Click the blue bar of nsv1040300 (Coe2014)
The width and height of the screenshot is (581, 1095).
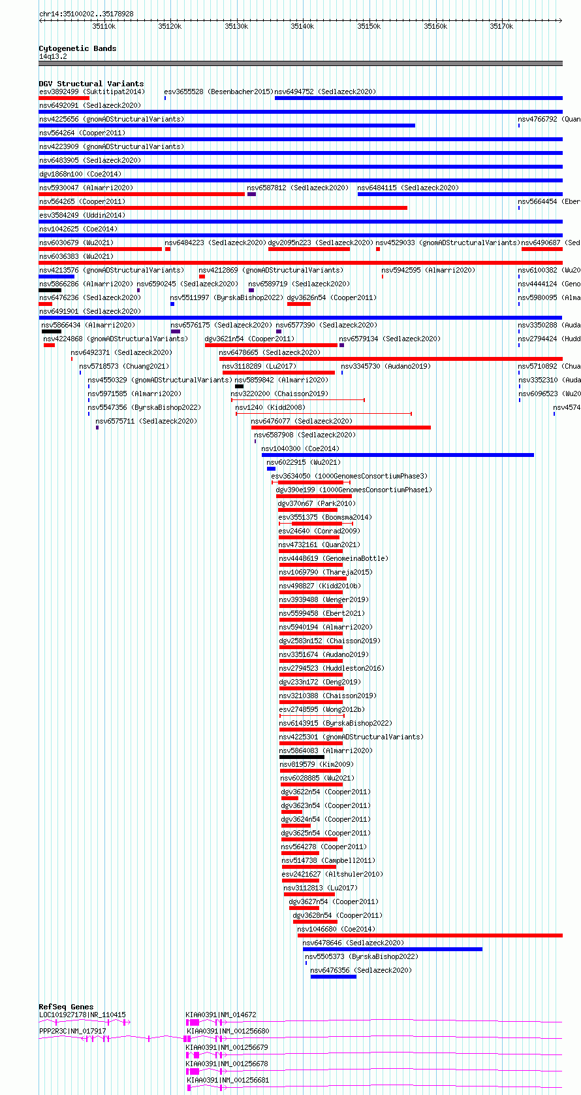tap(398, 455)
